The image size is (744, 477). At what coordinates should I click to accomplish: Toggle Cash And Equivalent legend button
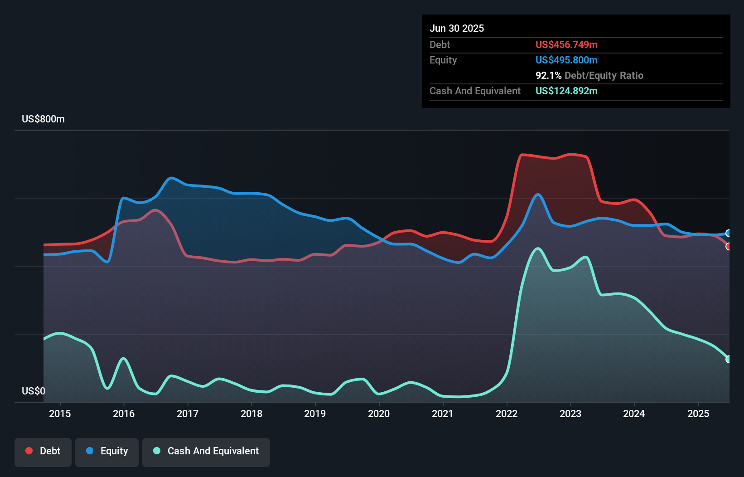206,452
